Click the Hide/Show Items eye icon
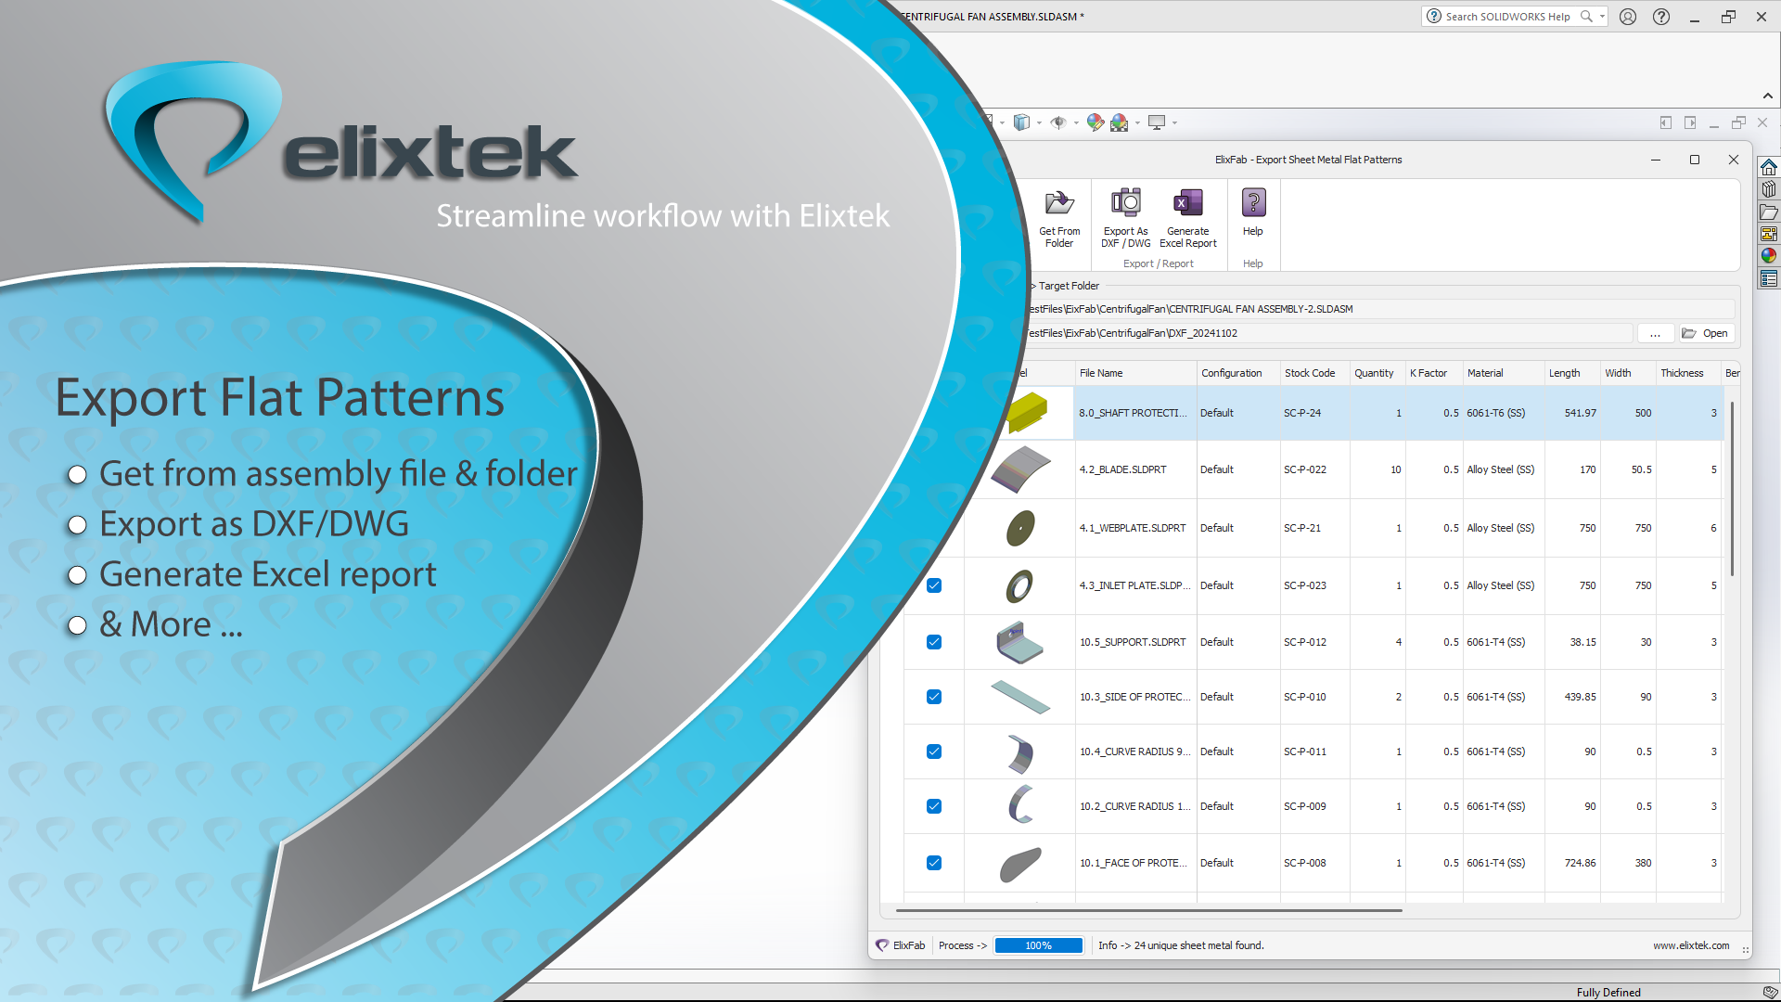Viewport: 1781px width, 1002px height. click(1058, 122)
